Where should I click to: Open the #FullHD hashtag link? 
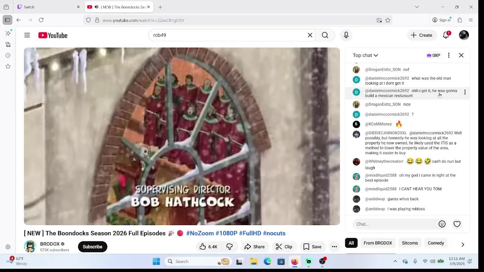click(250, 233)
